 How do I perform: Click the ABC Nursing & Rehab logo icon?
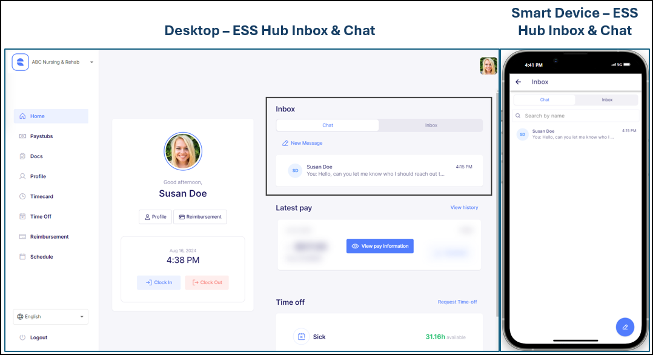tap(19, 62)
